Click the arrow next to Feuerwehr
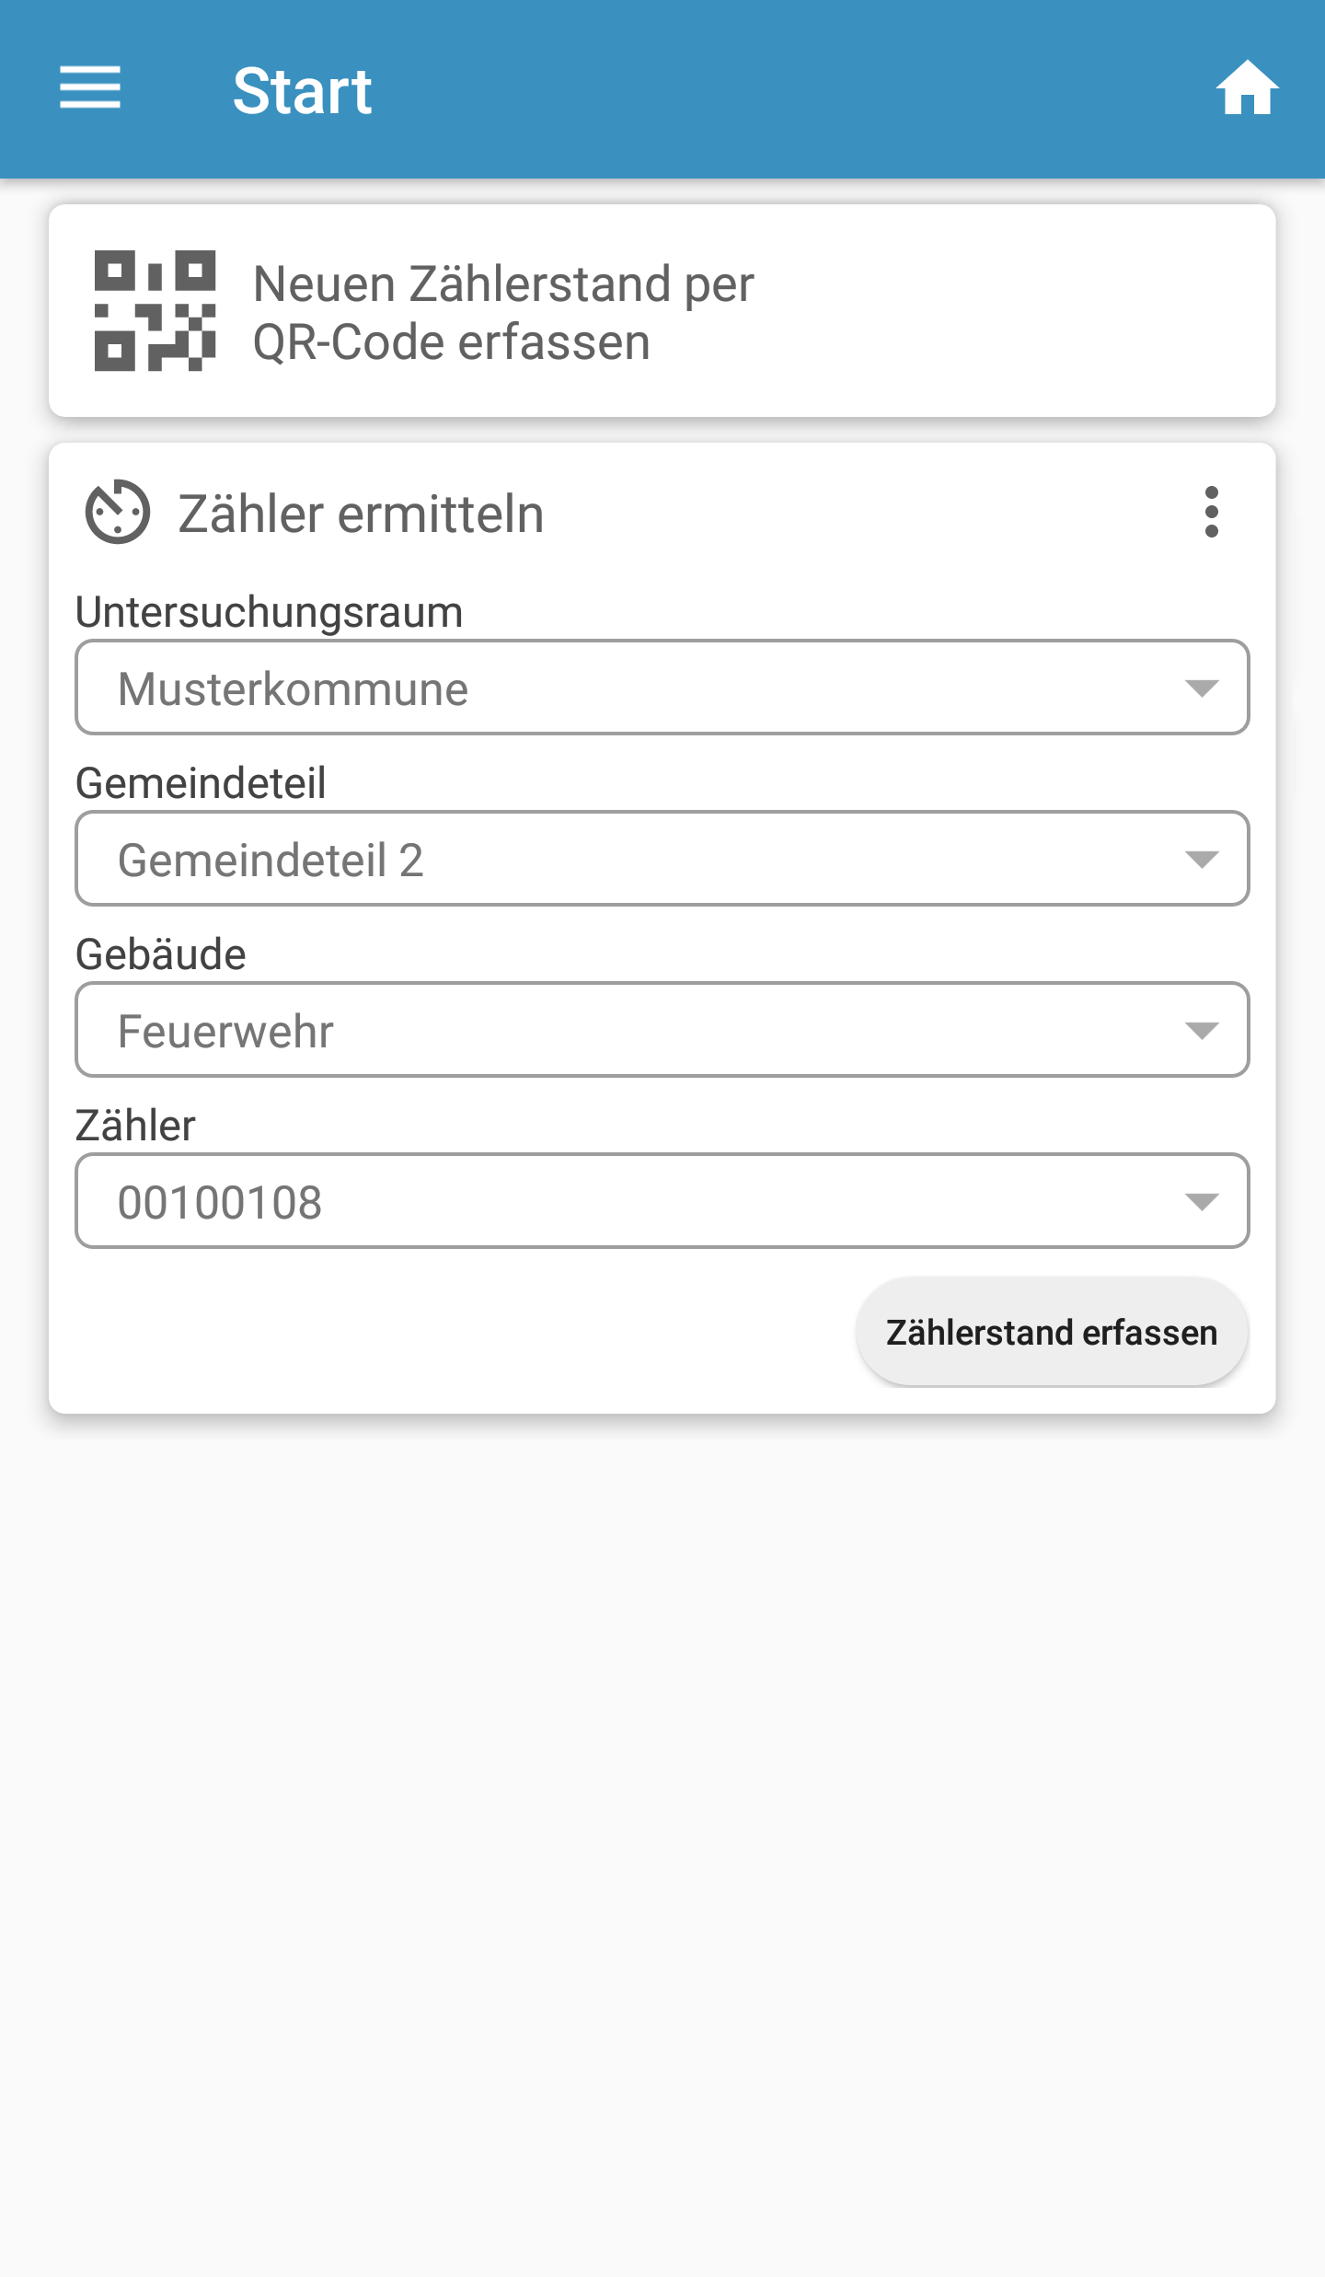 1202,1031
